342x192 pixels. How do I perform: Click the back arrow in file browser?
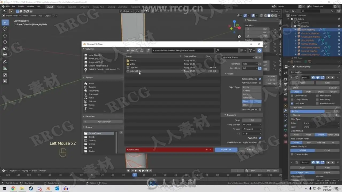click(128, 50)
